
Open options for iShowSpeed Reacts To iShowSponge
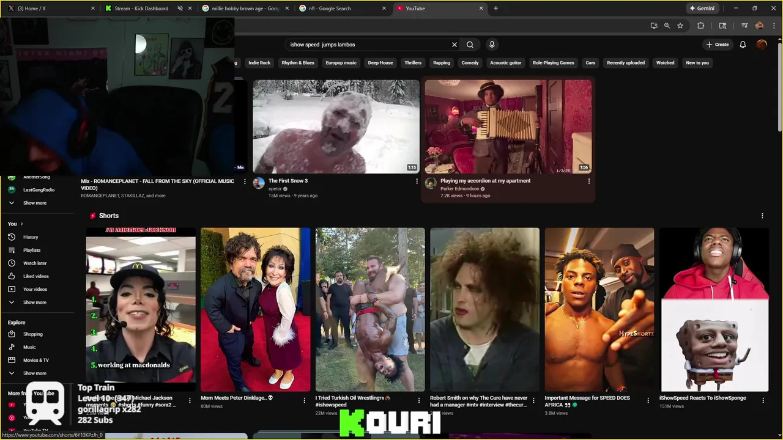[763, 400]
